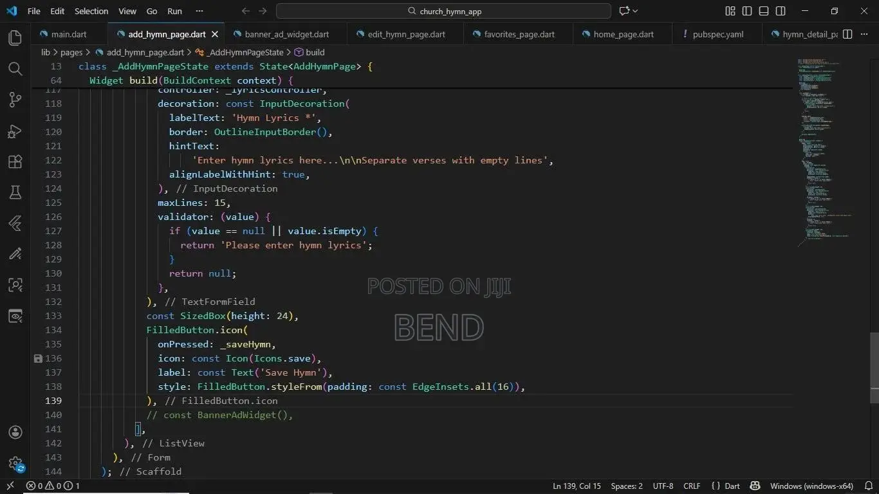Go back with the left arrow
The height and width of the screenshot is (494, 879).
coord(245,11)
